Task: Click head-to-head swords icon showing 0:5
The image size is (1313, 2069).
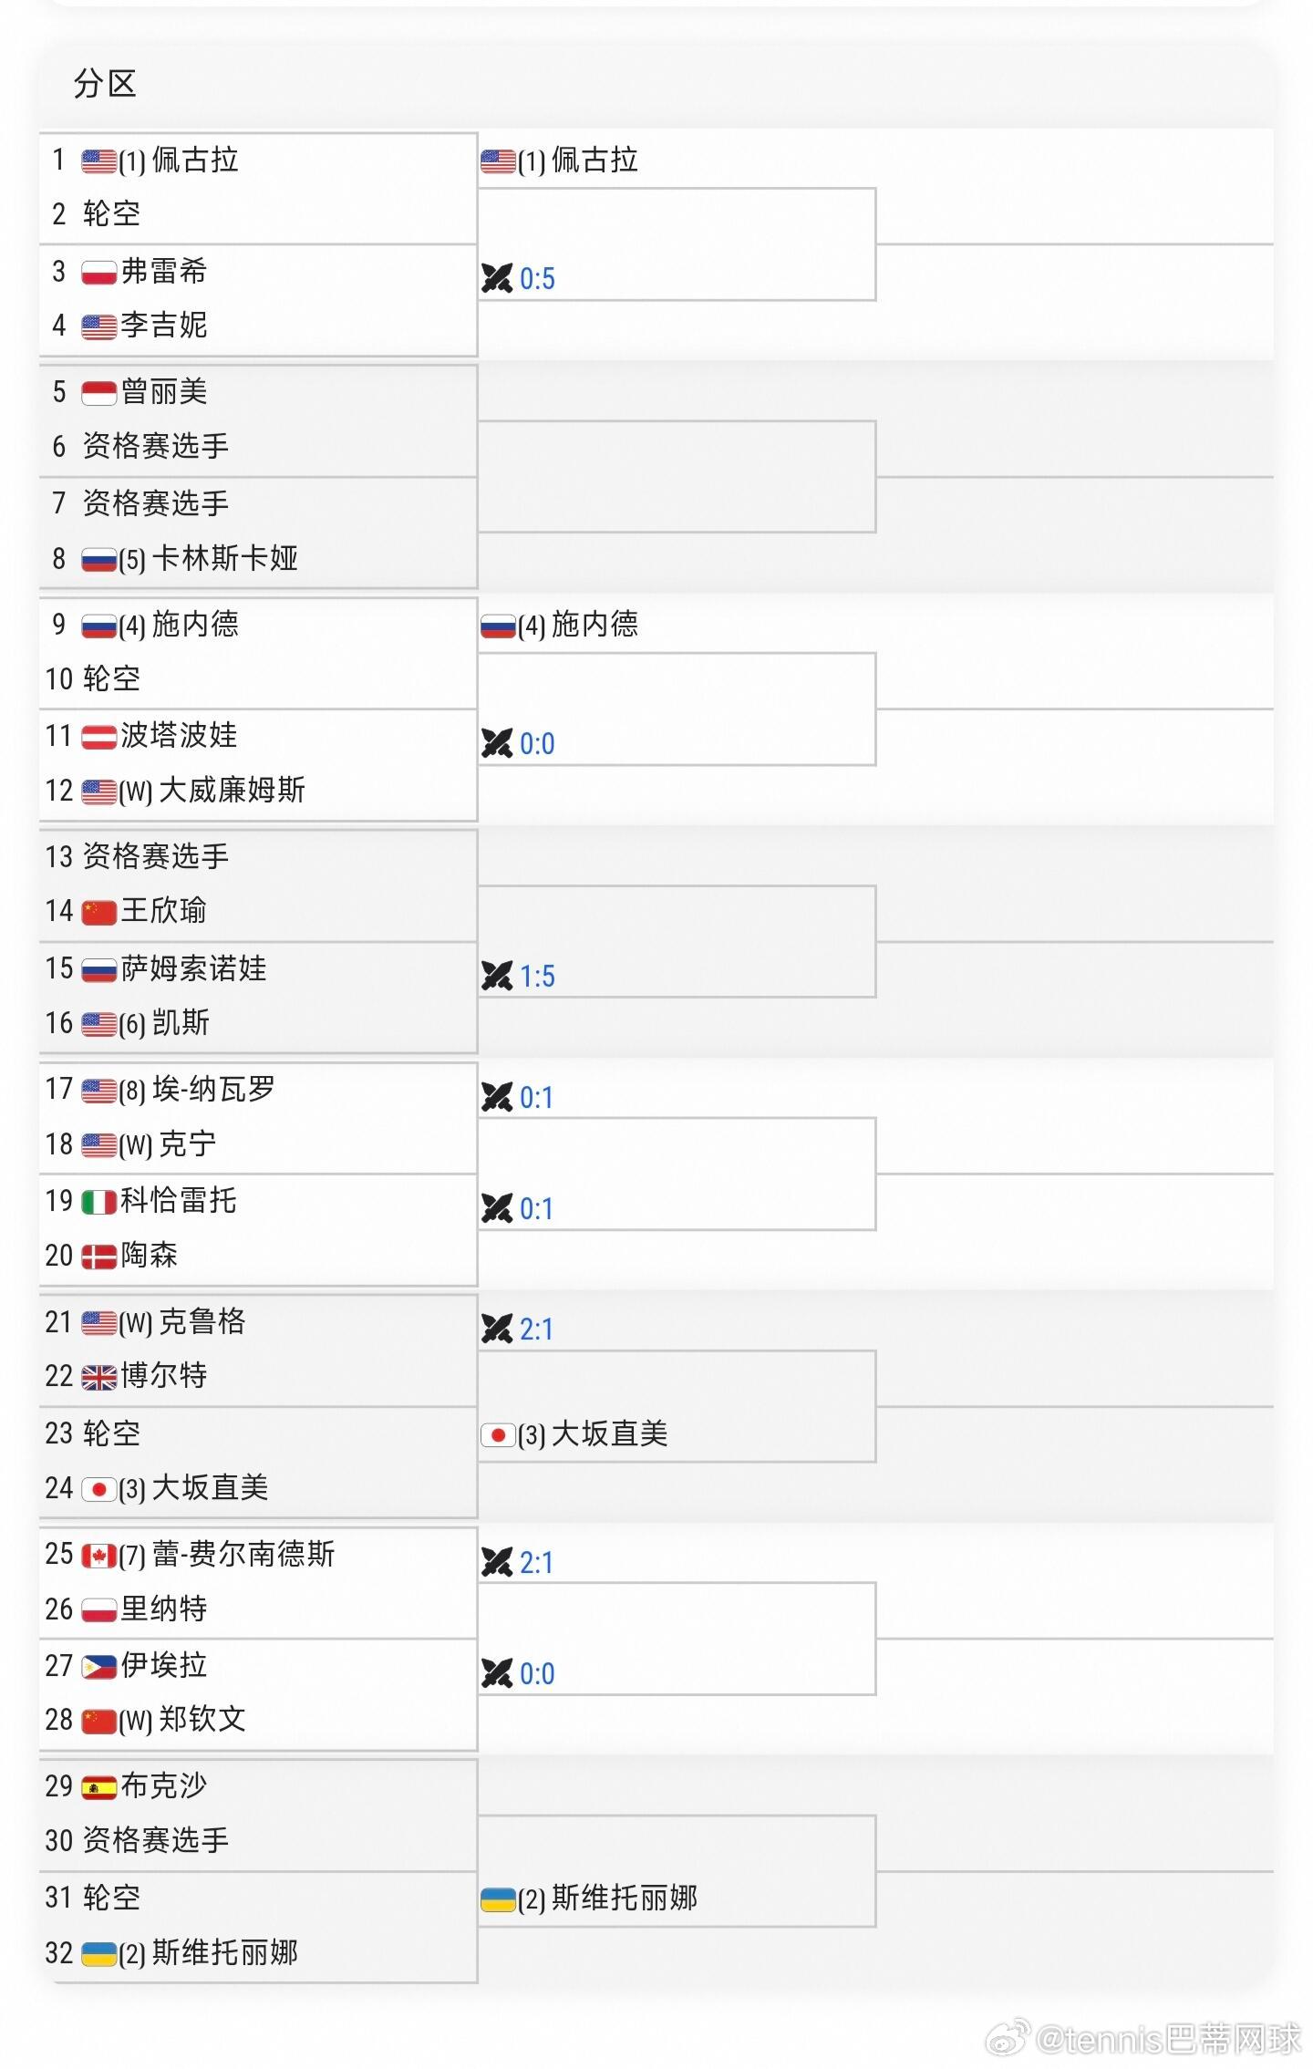Action: pyautogui.click(x=497, y=278)
